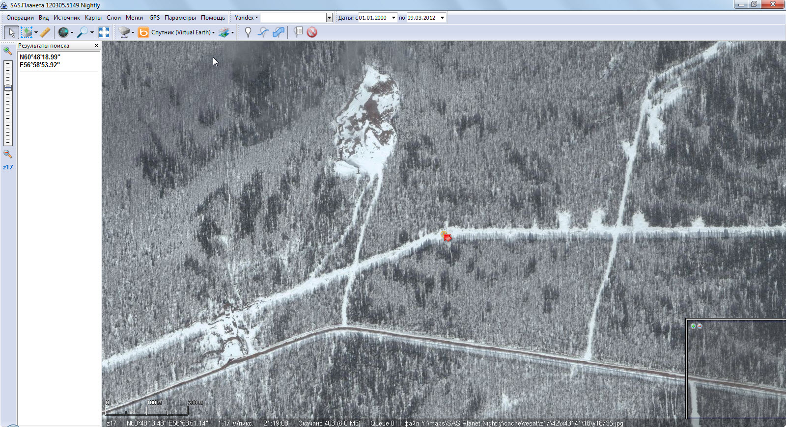786x427 pixels.
Task: Zoom in with the plus magnifier
Action: tap(7, 51)
